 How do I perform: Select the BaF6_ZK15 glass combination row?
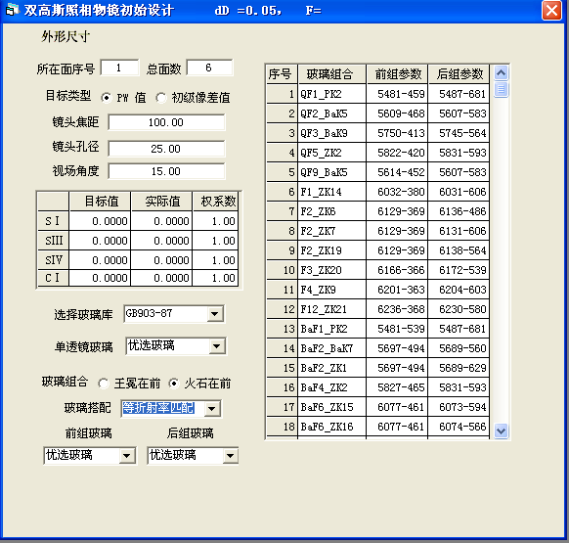[377, 407]
